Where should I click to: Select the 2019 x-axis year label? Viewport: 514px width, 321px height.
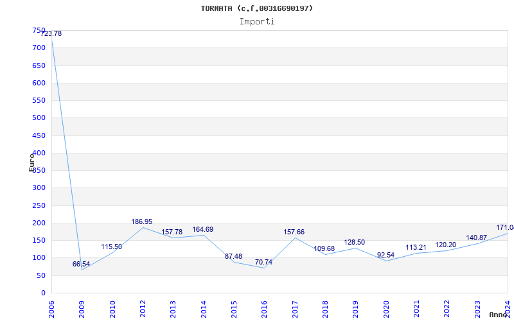point(356,309)
